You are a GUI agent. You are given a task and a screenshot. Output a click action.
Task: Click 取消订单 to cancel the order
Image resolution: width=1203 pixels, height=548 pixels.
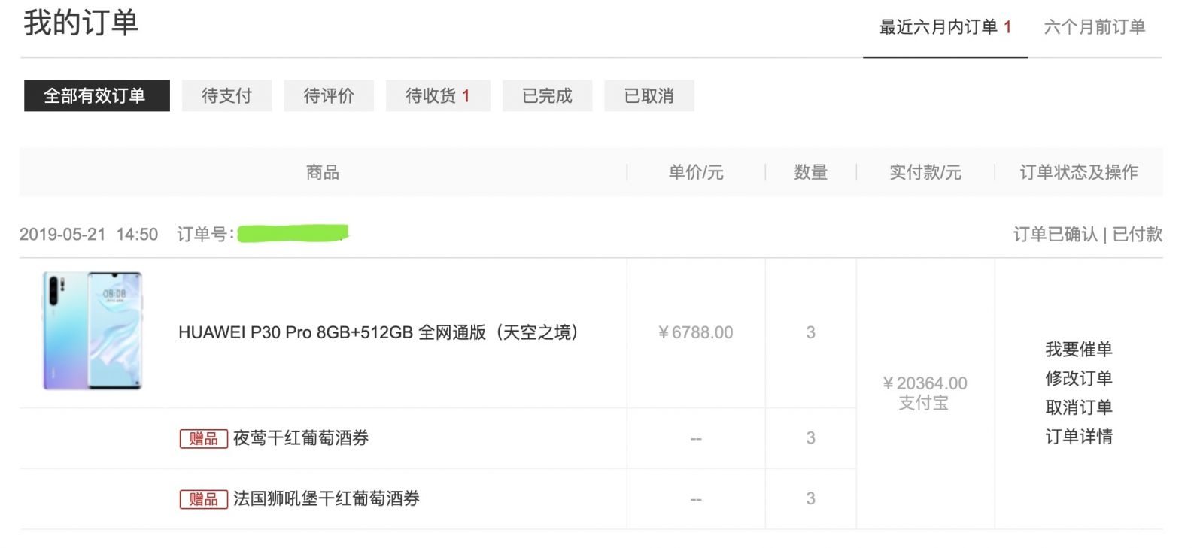1078,407
